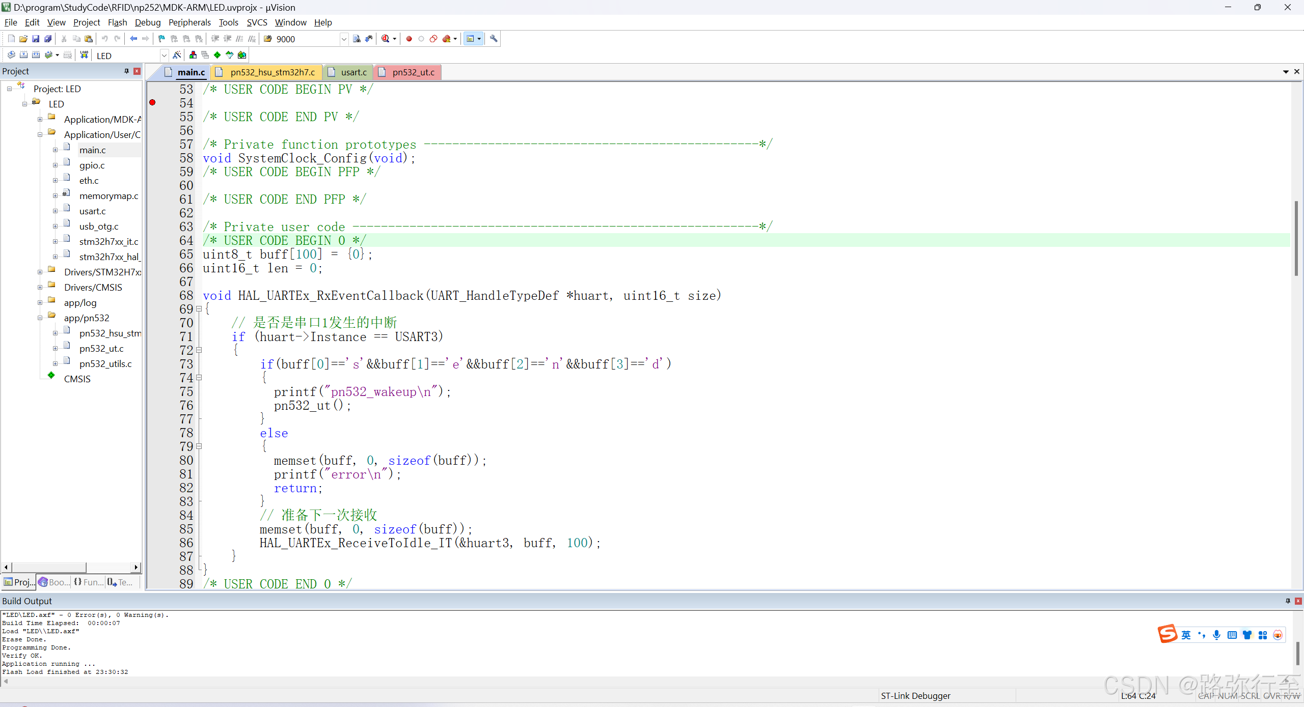Screen dimensions: 1304x707
Task: Open the Configuration wrench icon
Action: tap(493, 39)
